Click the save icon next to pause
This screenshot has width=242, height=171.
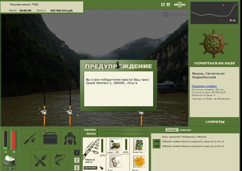coord(168,5)
